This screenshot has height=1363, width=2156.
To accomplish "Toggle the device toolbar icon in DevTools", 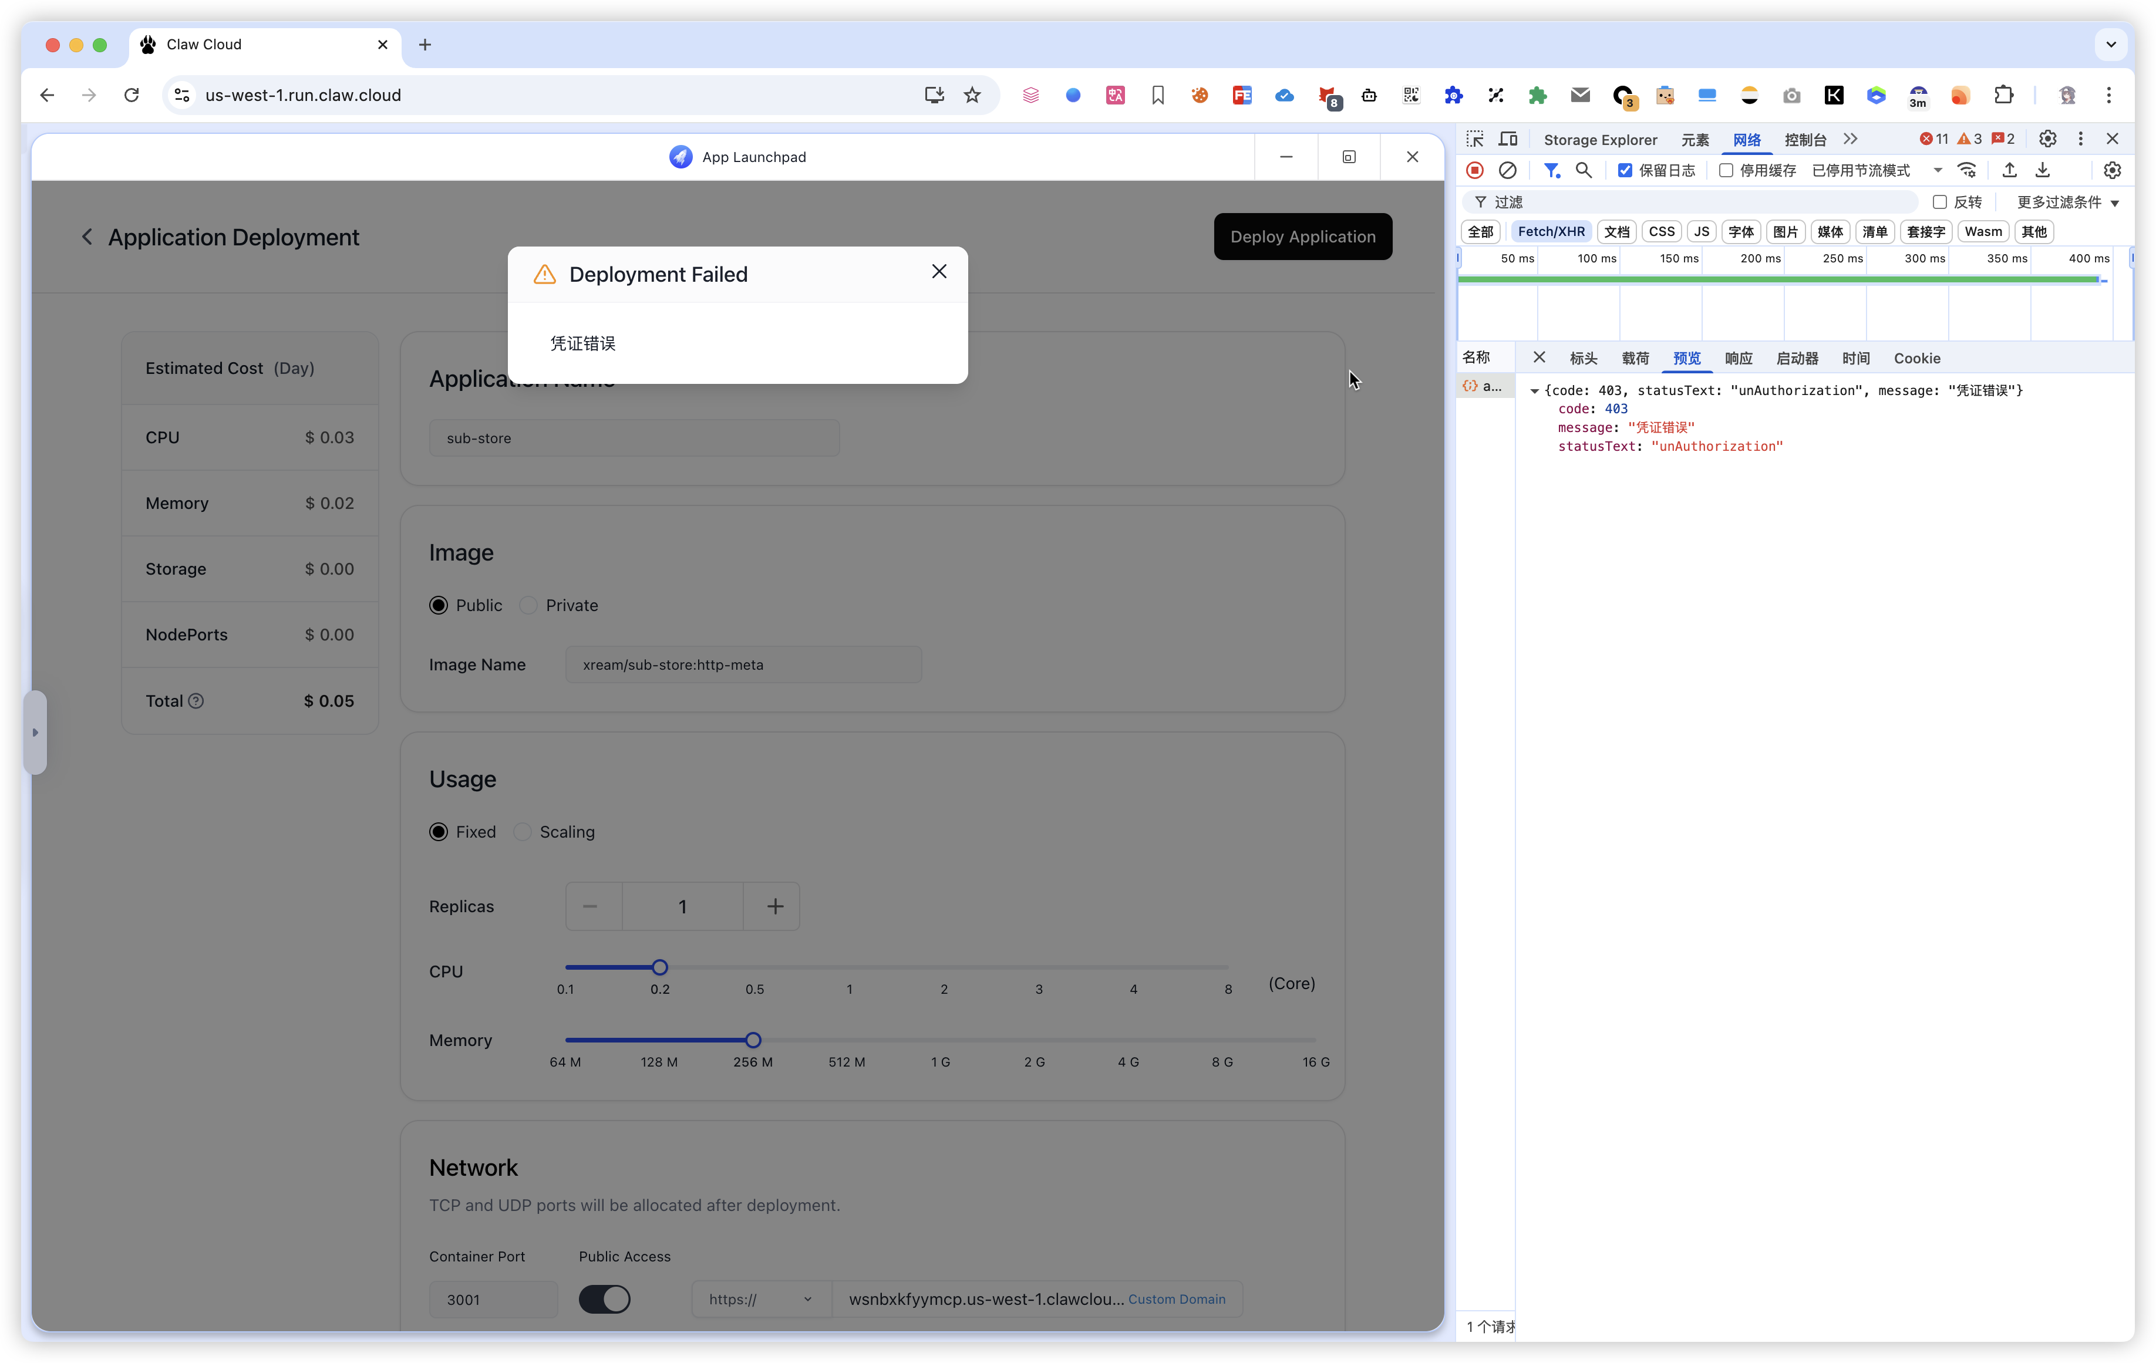I will point(1508,139).
